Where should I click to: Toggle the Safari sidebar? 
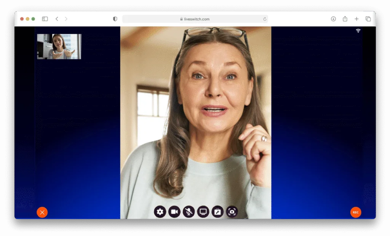click(x=45, y=19)
